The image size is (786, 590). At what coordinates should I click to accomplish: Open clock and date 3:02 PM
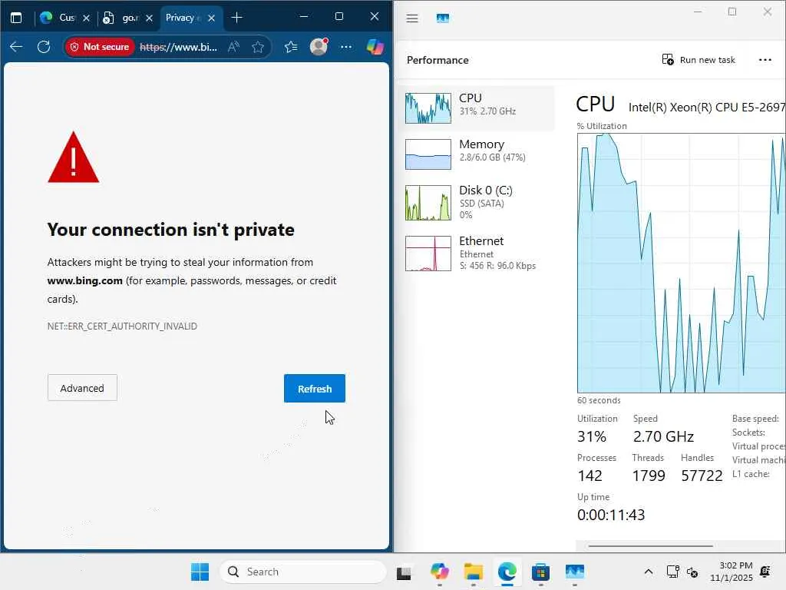click(732, 572)
